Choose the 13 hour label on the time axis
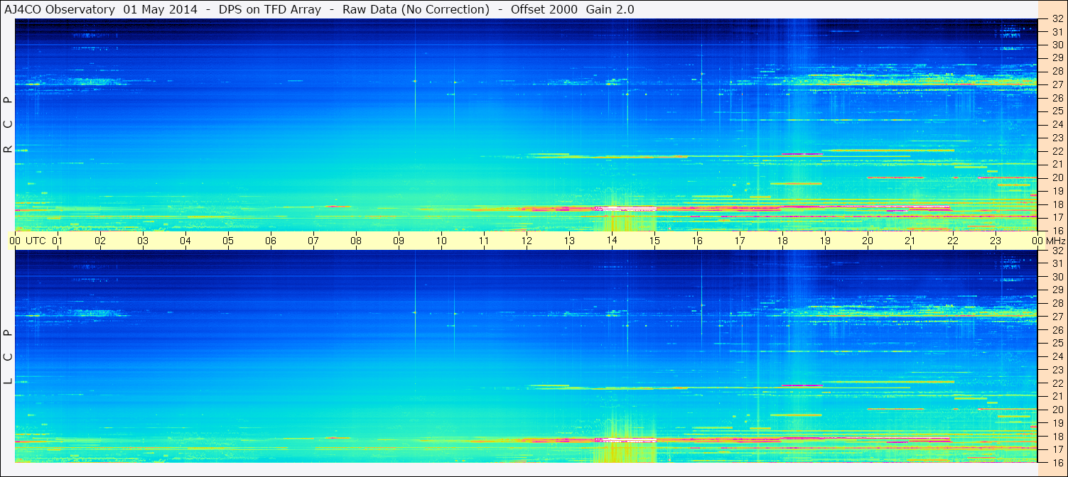 569,241
